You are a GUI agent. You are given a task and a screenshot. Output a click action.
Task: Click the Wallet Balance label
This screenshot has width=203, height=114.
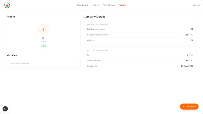(94, 60)
